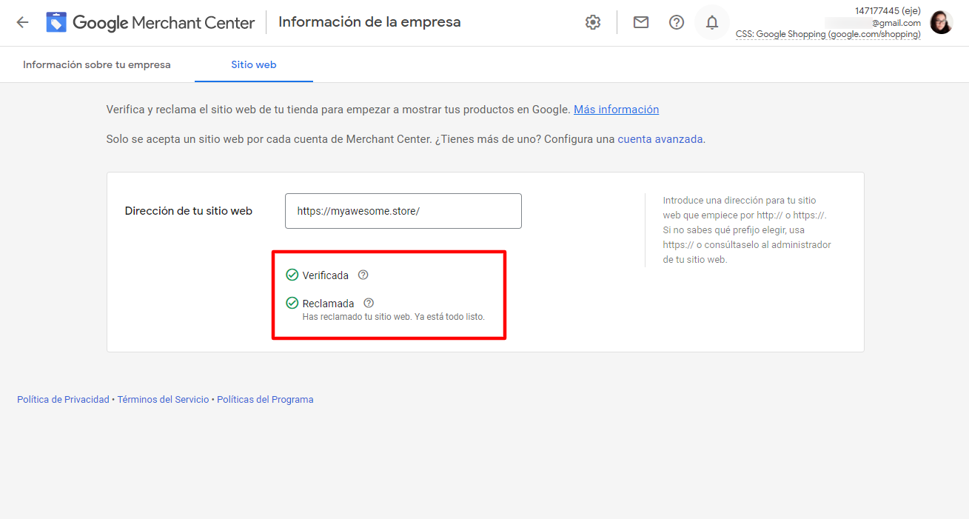This screenshot has height=519, width=969.
Task: Click the 'Introduce una dirección' hint text
Action: point(747,230)
